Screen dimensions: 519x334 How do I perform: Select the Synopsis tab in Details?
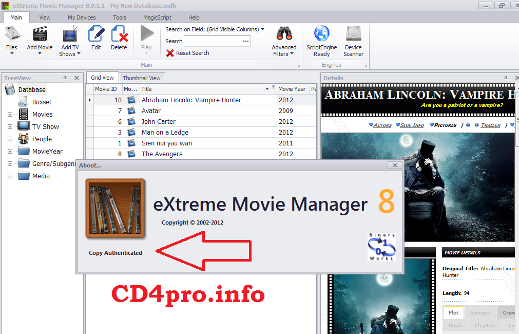(x=480, y=312)
